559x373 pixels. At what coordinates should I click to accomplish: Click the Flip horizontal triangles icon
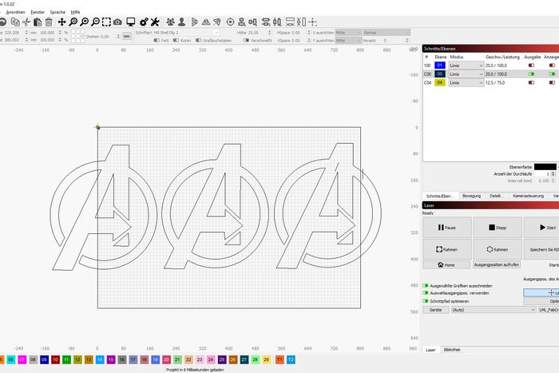pyautogui.click(x=206, y=22)
